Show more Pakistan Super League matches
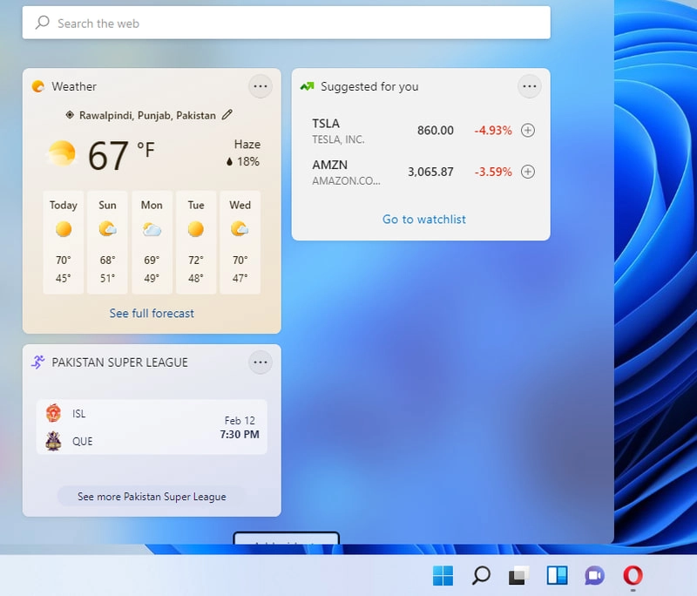 pyautogui.click(x=152, y=496)
